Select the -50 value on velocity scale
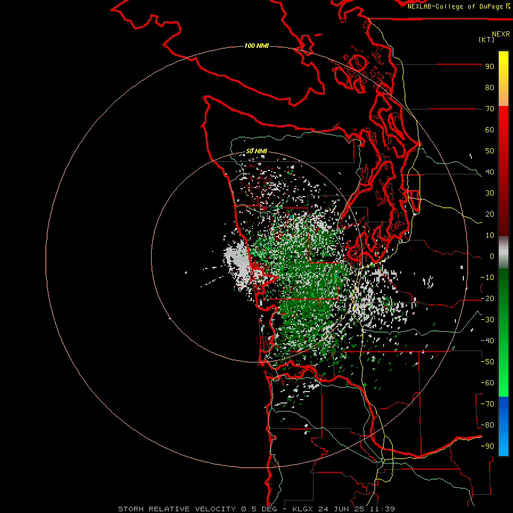The width and height of the screenshot is (513, 513). pos(487,362)
